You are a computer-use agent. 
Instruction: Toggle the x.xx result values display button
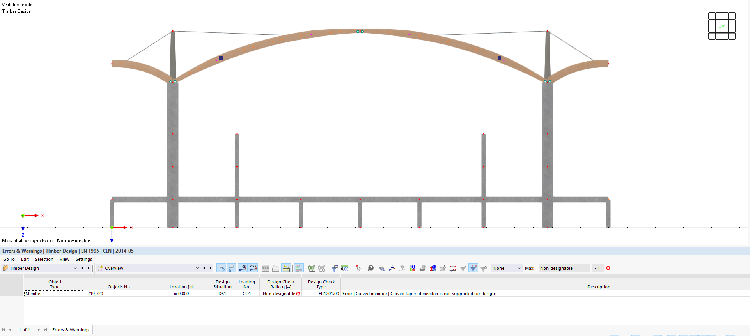pyautogui.click(x=253, y=268)
